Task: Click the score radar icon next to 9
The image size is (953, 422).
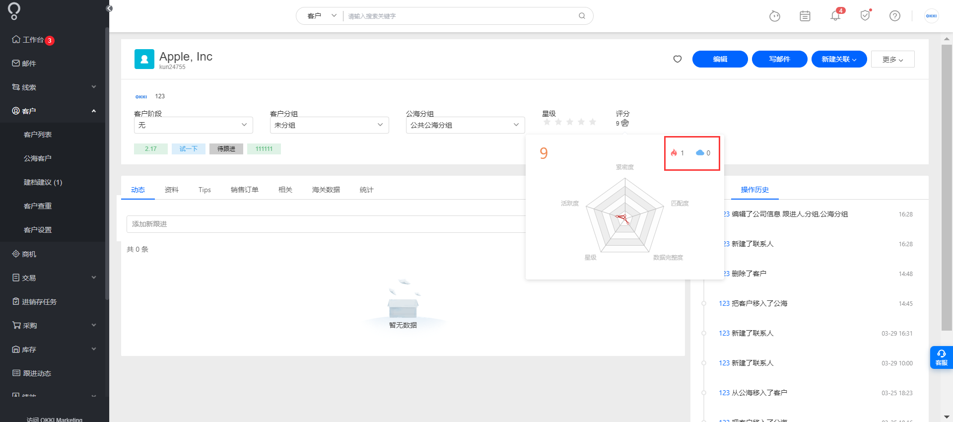Action: point(625,123)
